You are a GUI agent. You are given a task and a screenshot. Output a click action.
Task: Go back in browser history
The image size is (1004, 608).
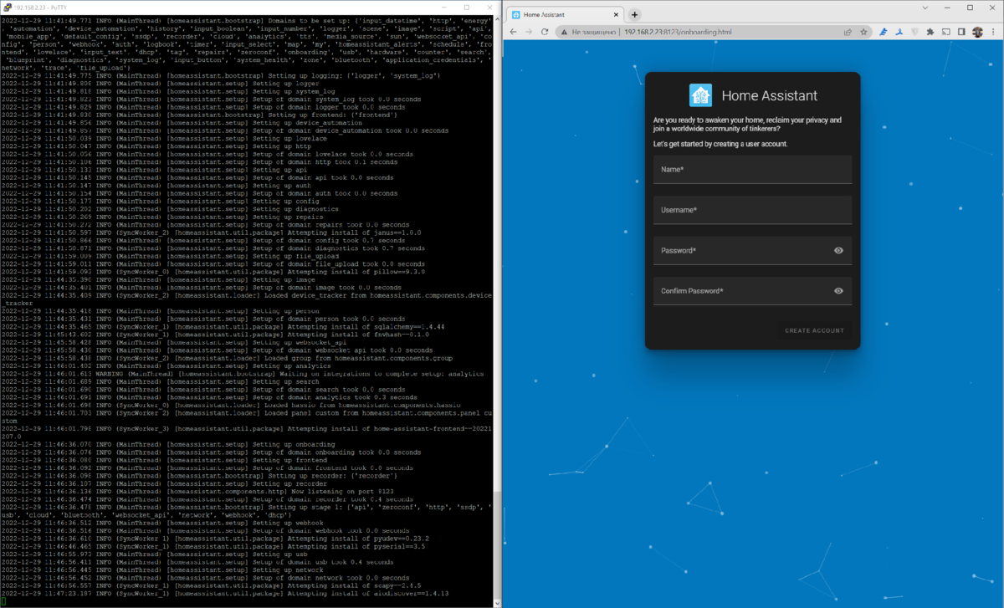click(x=513, y=32)
